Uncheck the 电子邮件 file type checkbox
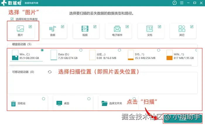Image resolution: width=205 pixels, height=125 pixels. coord(127,27)
